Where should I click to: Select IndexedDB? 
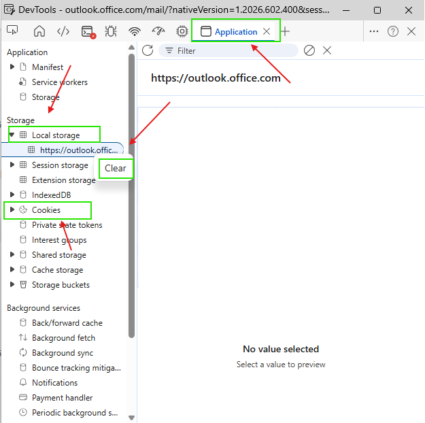[51, 195]
